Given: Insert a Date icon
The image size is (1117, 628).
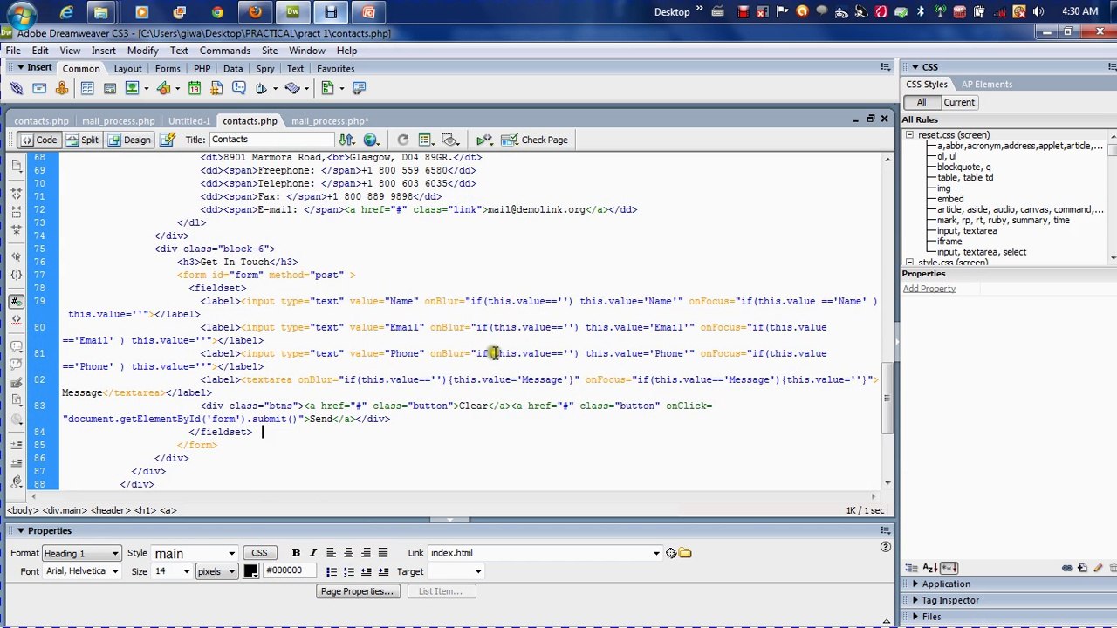Looking at the screenshot, I should pos(194,88).
